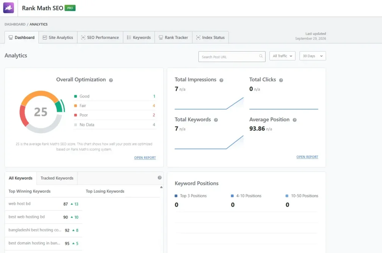Go to the Index Status tab

tap(210, 37)
